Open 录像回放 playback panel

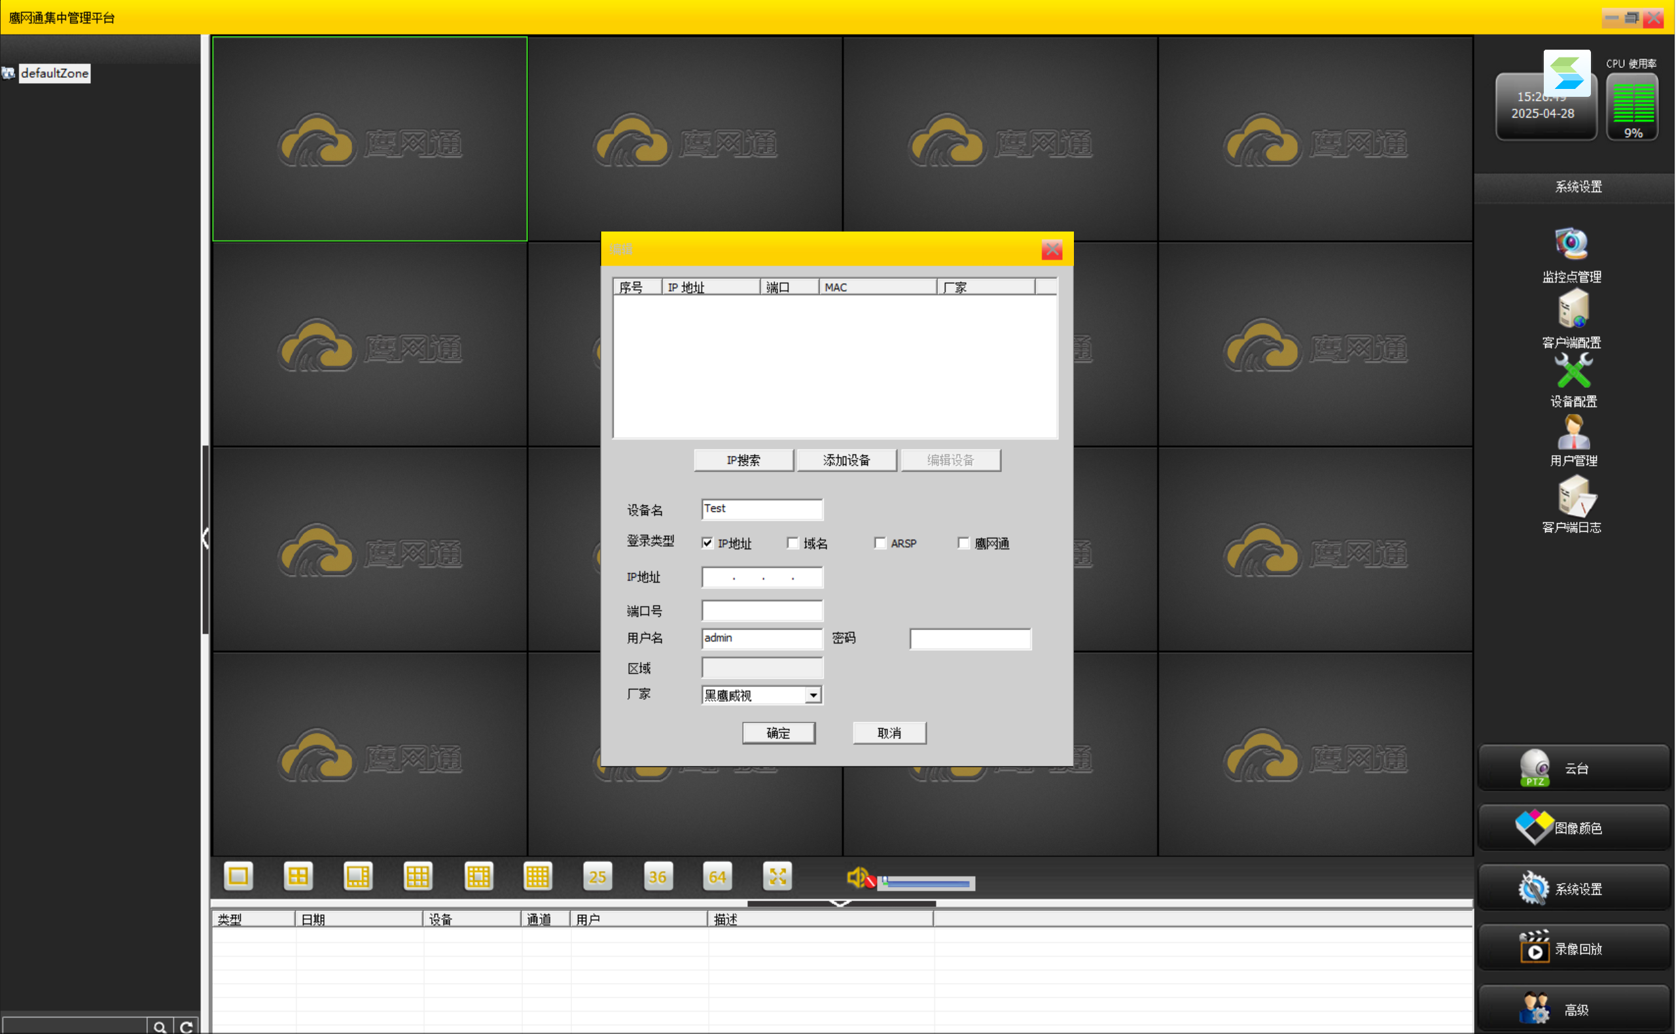coord(1574,948)
